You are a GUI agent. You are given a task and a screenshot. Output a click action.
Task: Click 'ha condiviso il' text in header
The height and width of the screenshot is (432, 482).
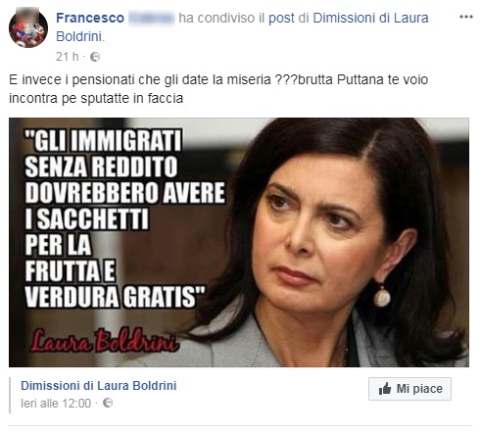tap(221, 18)
